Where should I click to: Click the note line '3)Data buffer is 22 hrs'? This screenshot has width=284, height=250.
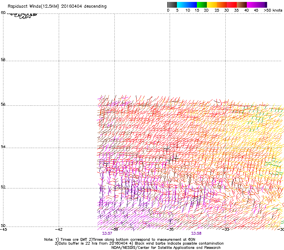click(x=139, y=243)
